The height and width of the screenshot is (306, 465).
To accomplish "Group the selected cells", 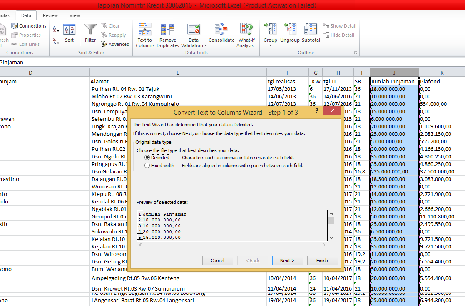I will coord(270,35).
